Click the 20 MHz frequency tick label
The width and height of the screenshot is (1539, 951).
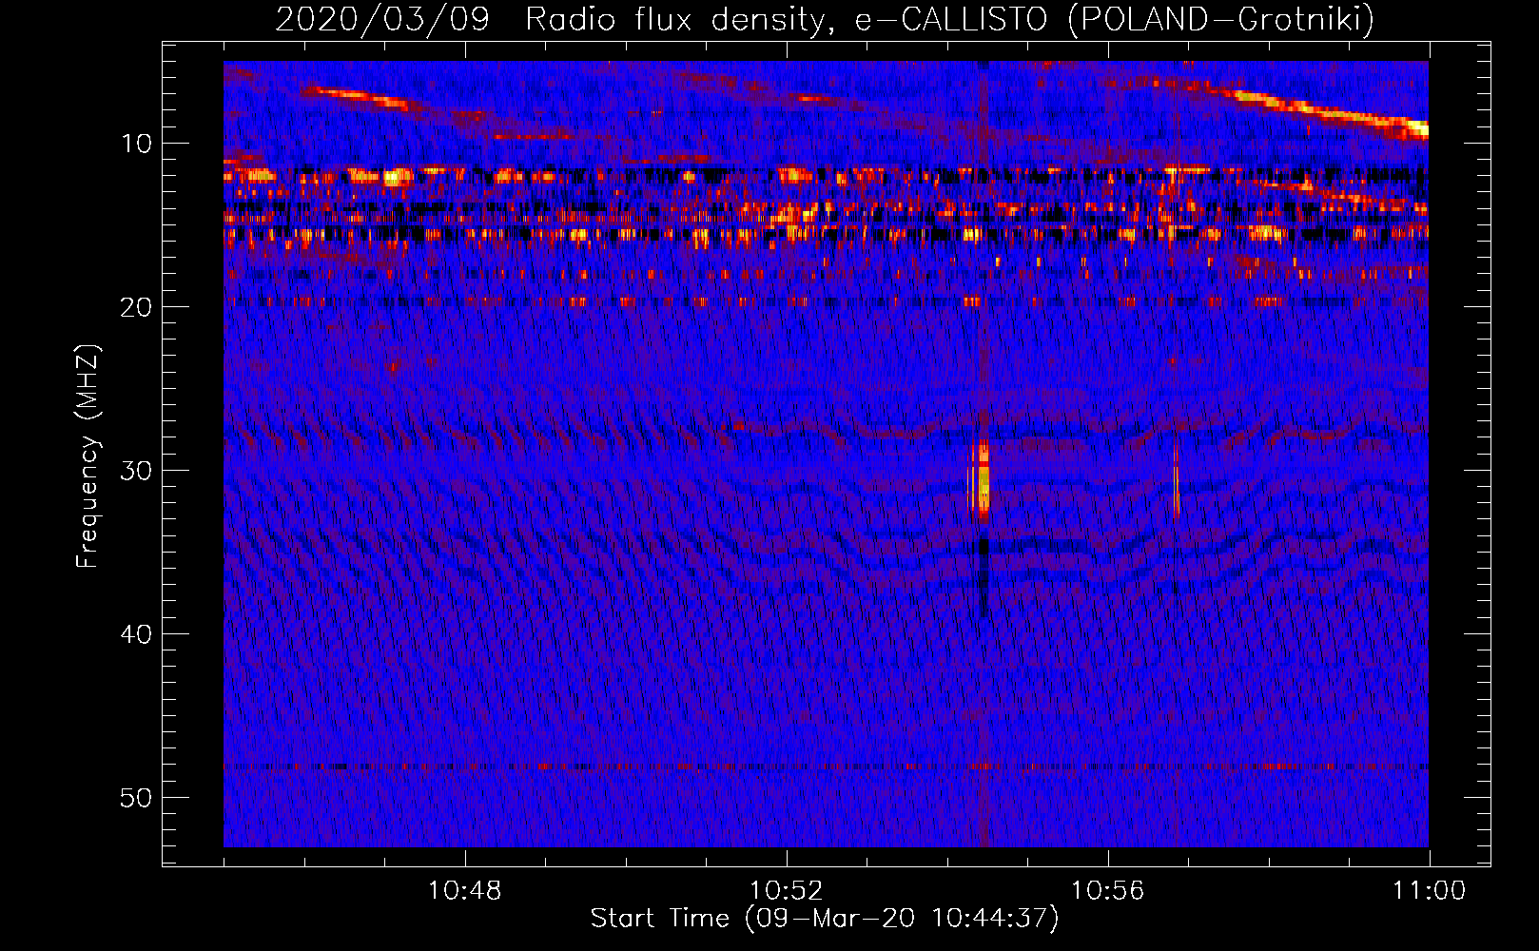137,307
